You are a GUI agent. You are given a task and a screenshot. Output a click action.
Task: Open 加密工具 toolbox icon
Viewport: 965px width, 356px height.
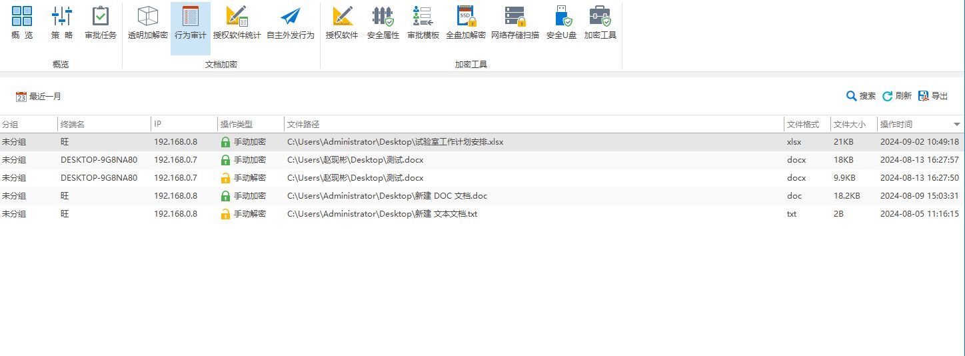[600, 17]
